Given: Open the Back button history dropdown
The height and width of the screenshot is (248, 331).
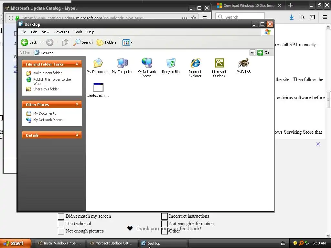Looking at the screenshot, I should point(41,42).
